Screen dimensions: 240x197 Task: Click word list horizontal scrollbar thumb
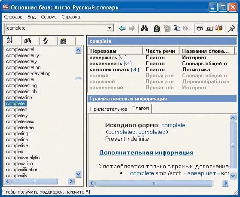(34, 182)
